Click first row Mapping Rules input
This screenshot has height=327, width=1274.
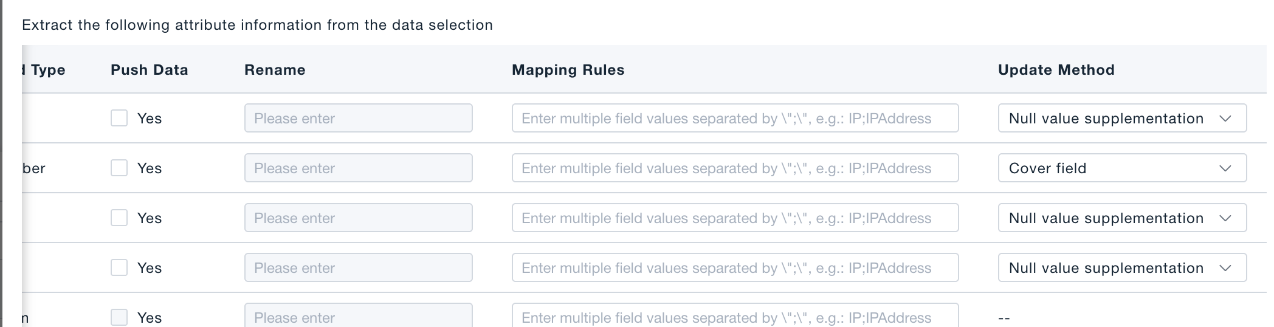pyautogui.click(x=735, y=118)
